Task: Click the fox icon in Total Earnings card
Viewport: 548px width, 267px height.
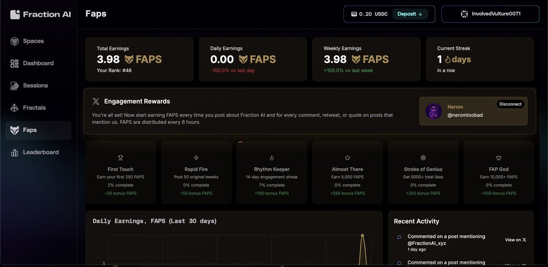Action: click(129, 59)
